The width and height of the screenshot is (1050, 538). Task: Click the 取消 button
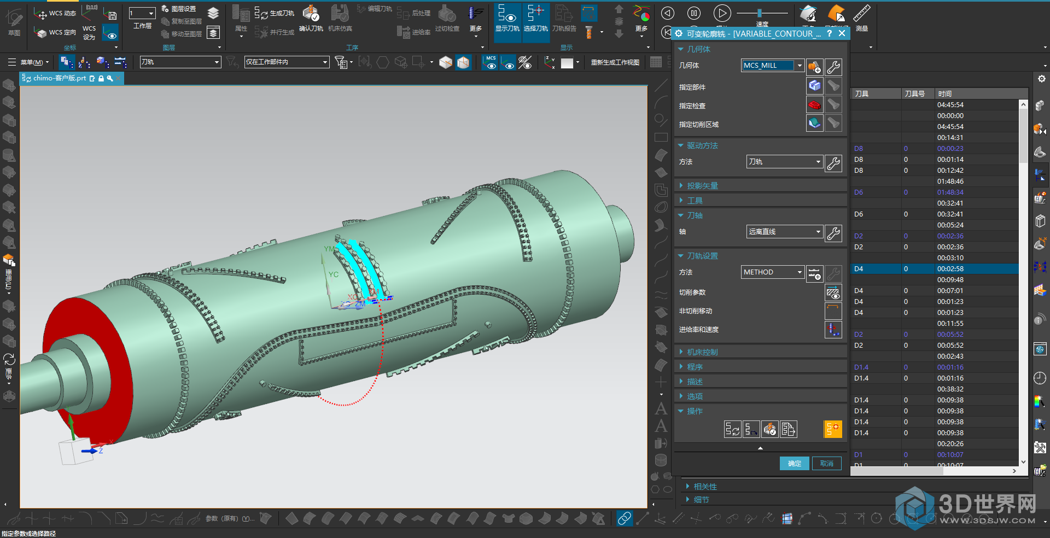point(826,464)
